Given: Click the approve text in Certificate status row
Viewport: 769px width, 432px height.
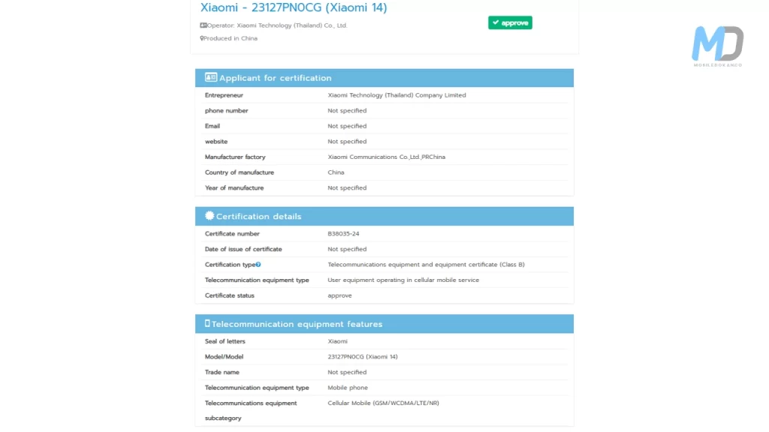Looking at the screenshot, I should click(x=339, y=295).
